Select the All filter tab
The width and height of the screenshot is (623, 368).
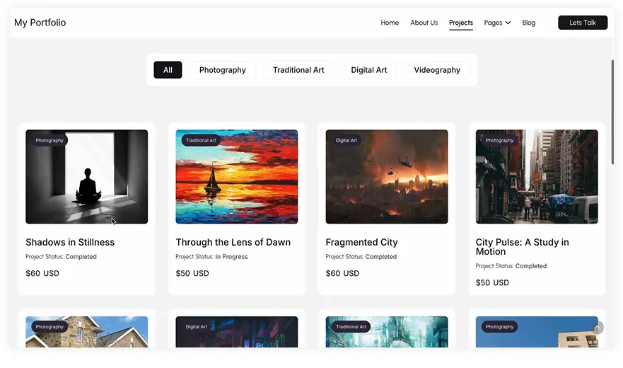pos(168,70)
